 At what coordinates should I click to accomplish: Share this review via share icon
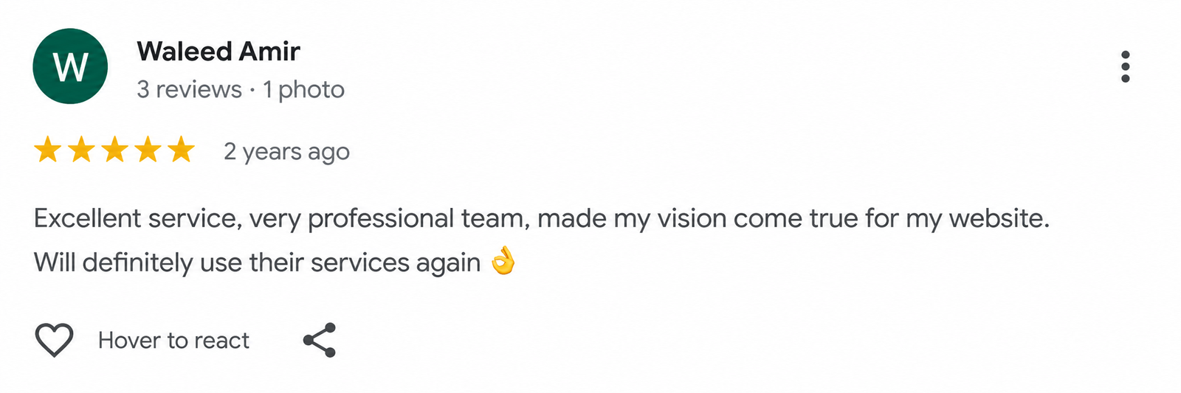point(320,340)
